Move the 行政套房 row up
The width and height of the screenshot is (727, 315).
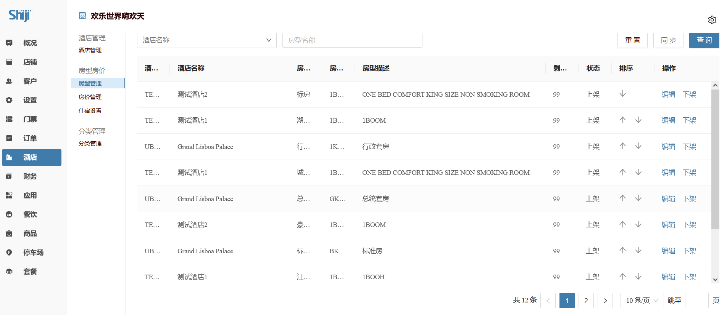coord(622,146)
